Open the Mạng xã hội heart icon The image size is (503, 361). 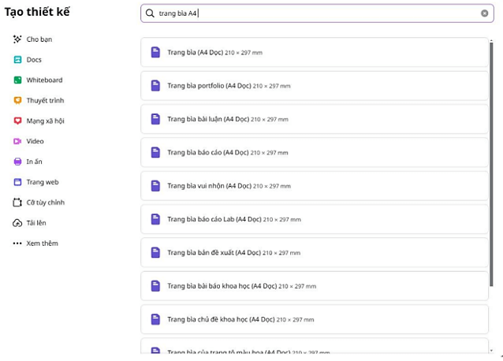point(17,121)
